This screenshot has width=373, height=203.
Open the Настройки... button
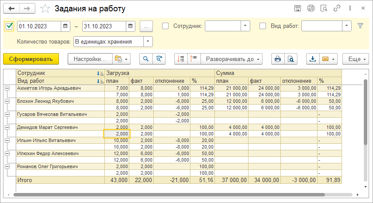point(90,59)
